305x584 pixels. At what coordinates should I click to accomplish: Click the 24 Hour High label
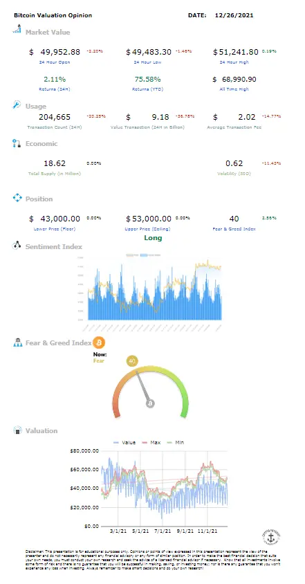pyautogui.click(x=234, y=62)
